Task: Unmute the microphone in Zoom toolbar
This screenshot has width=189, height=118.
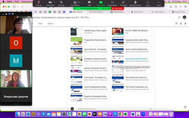Action: click(x=39, y=4)
